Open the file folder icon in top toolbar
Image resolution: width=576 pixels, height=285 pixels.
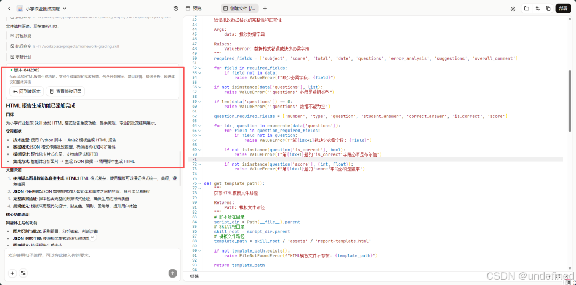[x=526, y=9]
